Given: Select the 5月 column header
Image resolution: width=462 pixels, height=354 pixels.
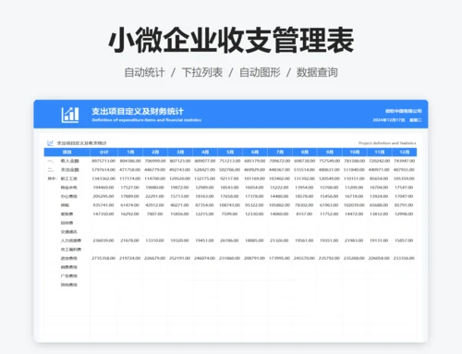Looking at the screenshot, I should [230, 152].
